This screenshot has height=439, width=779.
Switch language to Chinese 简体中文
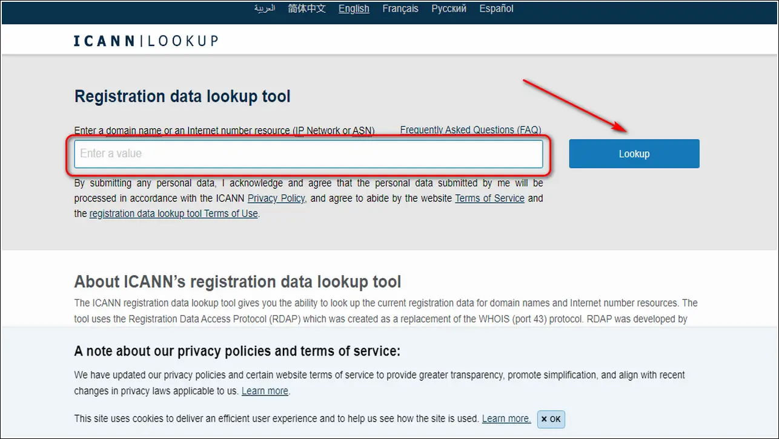coord(307,8)
